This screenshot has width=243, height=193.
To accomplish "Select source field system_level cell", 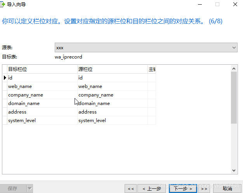I will point(113,120).
